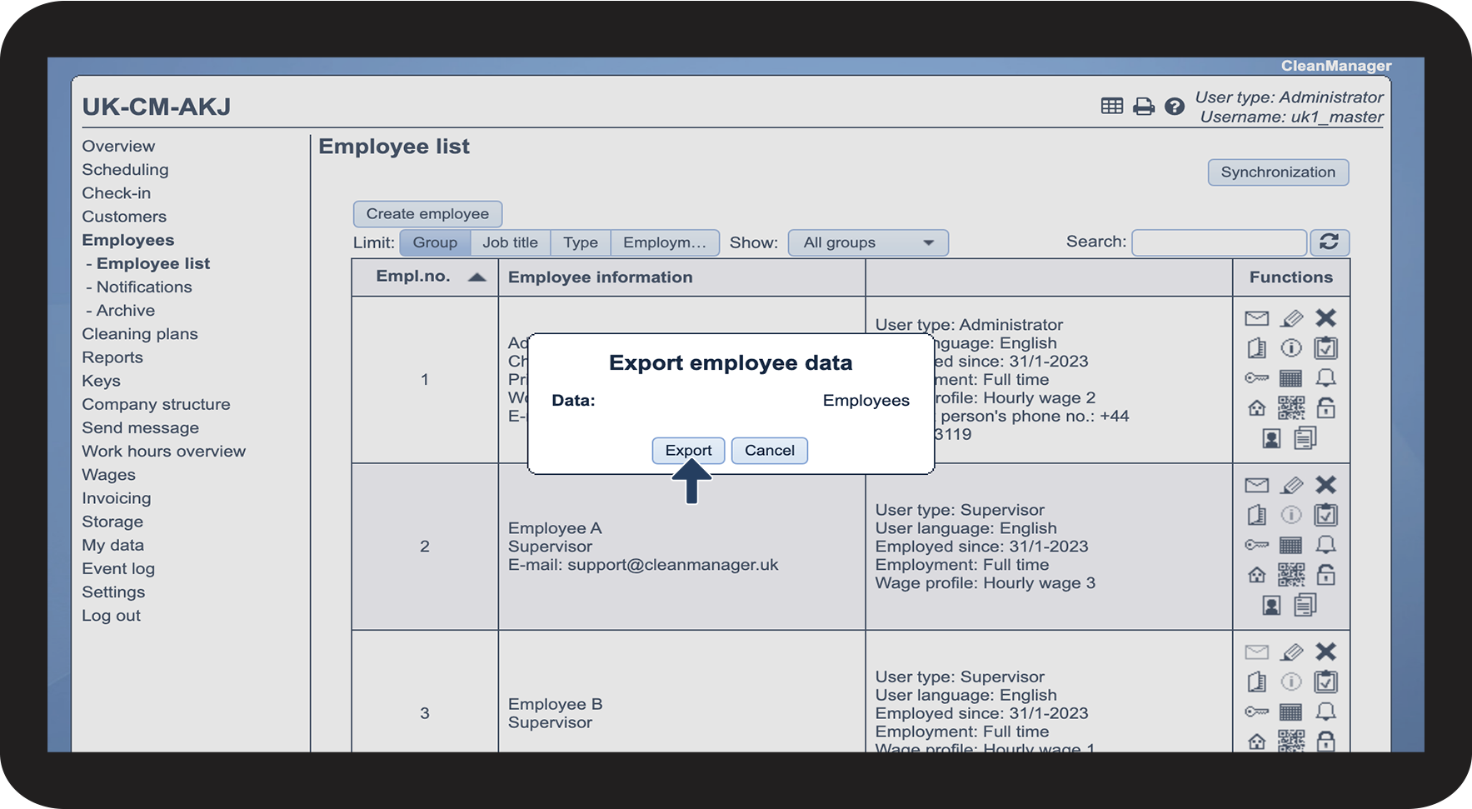
Task: Open QR code icon for employee 2
Action: (1291, 575)
